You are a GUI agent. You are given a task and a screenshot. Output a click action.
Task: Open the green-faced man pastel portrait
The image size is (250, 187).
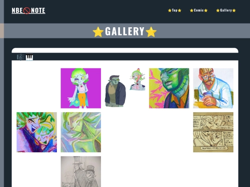coord(169,88)
